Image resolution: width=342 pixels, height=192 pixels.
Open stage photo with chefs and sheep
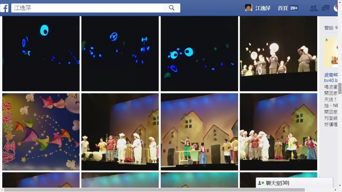coord(120,132)
